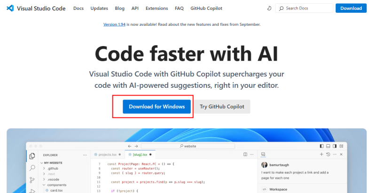This screenshot has height=193, width=376.
Task: Expand the .github folder
Action: tap(44, 168)
